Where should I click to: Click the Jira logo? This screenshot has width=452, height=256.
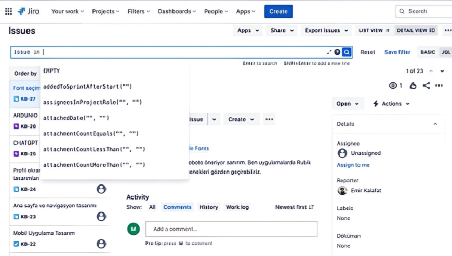coord(29,11)
